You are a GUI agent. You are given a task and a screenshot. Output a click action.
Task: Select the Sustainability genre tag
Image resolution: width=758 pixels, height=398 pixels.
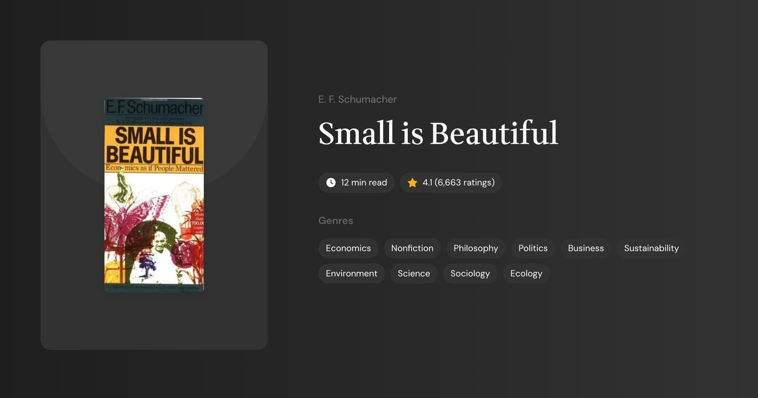[651, 248]
